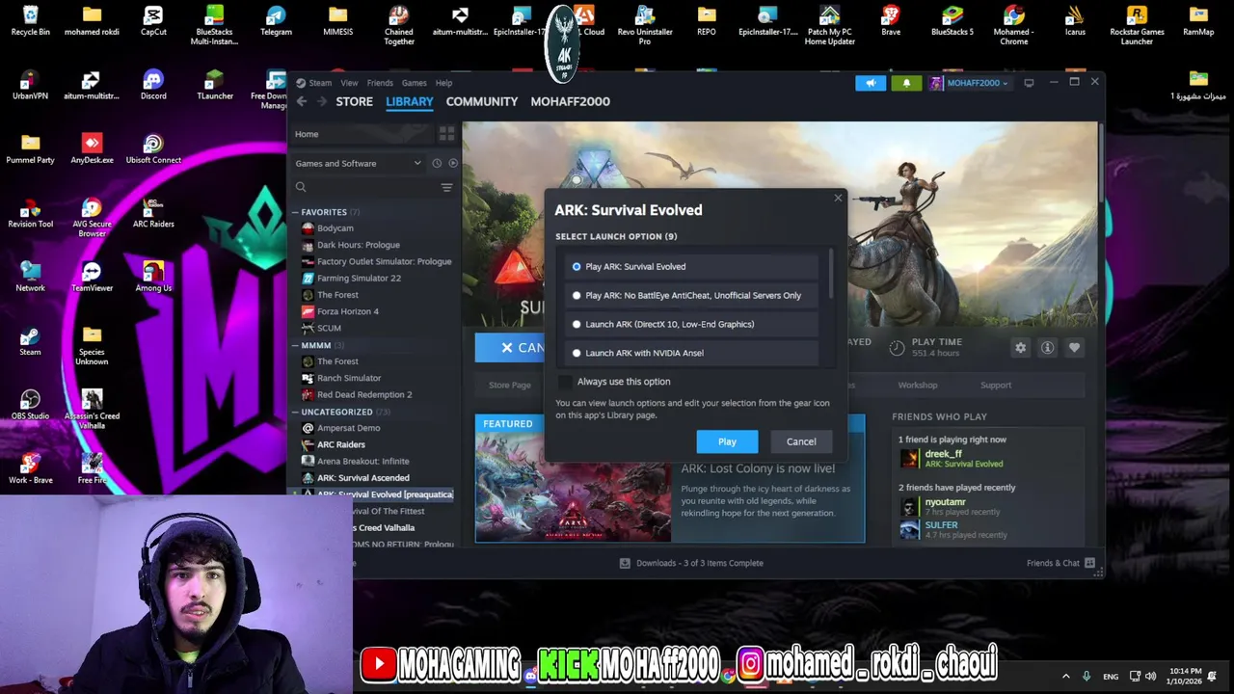1234x694 pixels.
Task: Open the Discord desktop icon
Action: (153, 85)
